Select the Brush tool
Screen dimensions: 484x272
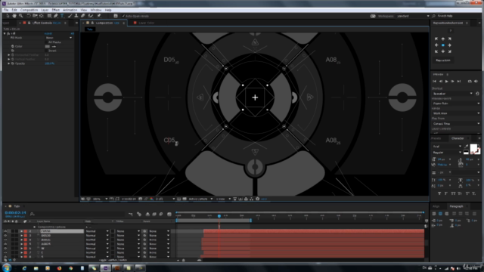70,16
